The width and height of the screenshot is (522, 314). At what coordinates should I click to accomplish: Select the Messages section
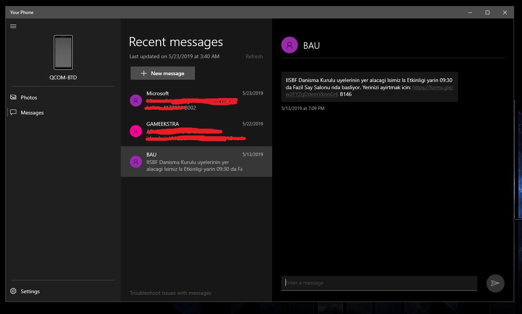coord(63,113)
